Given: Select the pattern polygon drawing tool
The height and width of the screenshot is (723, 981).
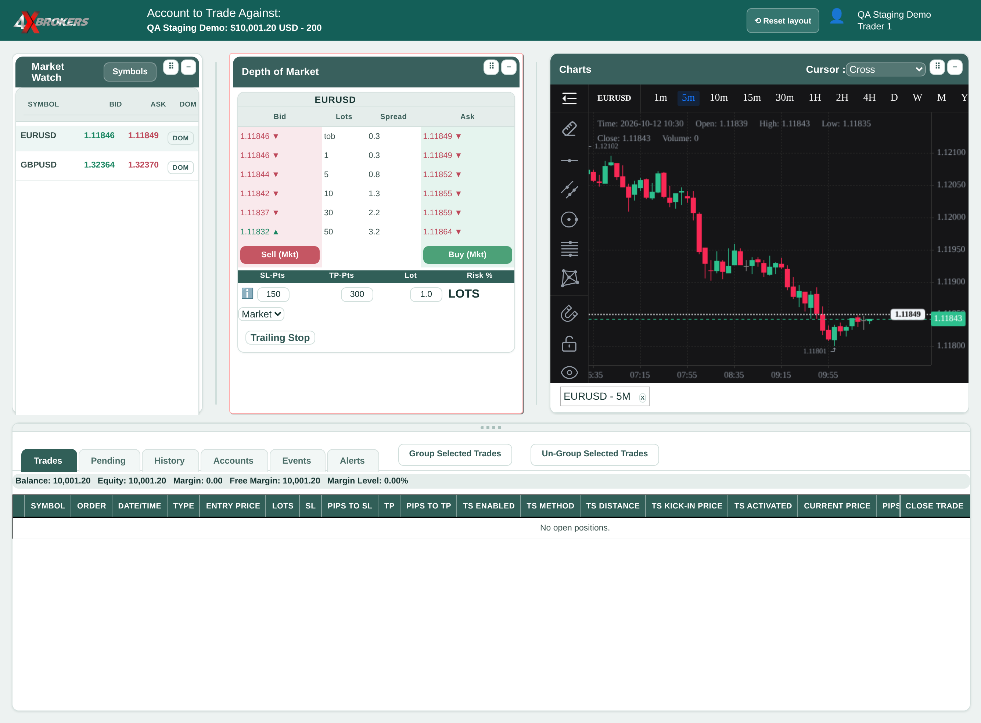Looking at the screenshot, I should 569,278.
